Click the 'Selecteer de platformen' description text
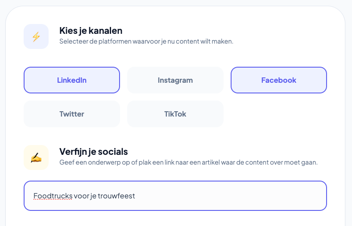 point(146,41)
